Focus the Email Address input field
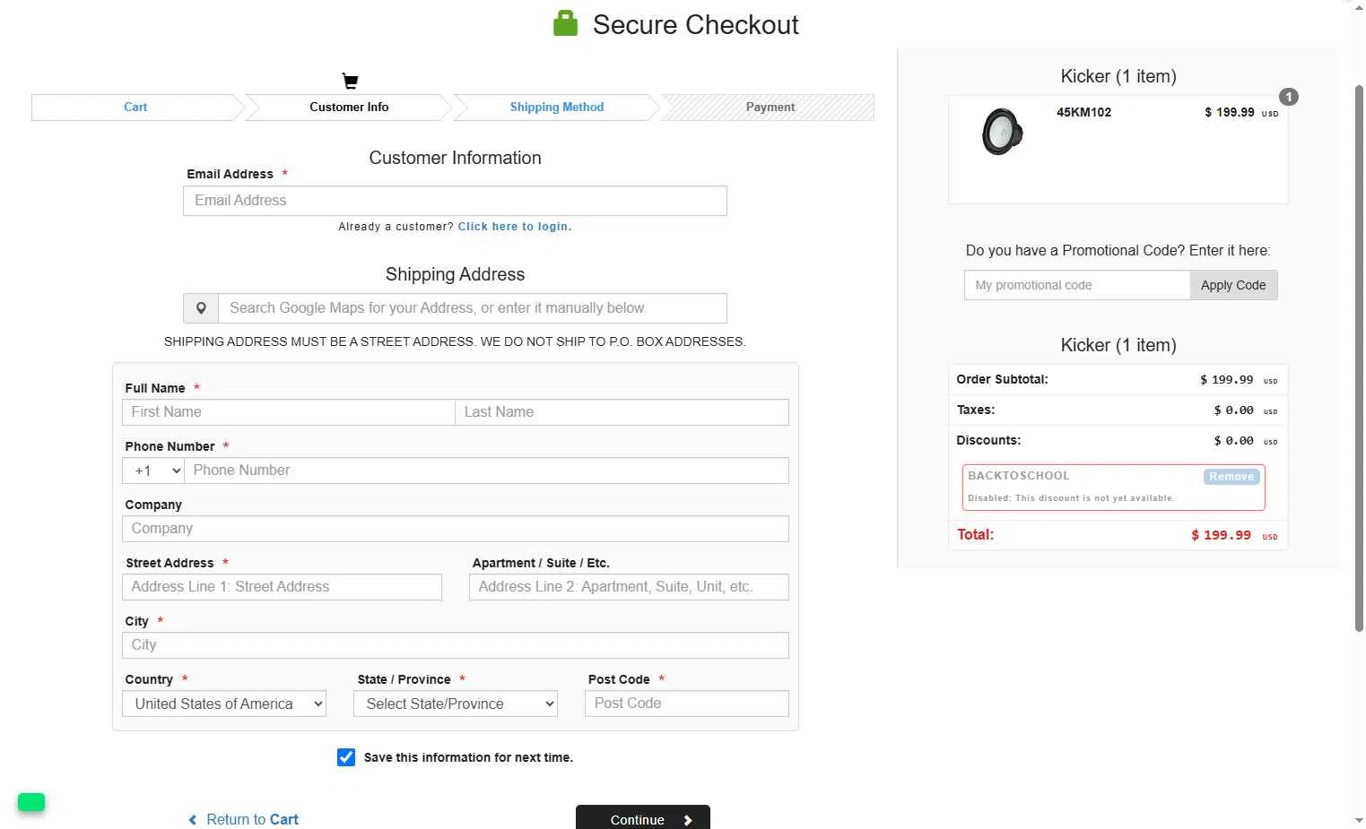The width and height of the screenshot is (1366, 829). (x=455, y=201)
